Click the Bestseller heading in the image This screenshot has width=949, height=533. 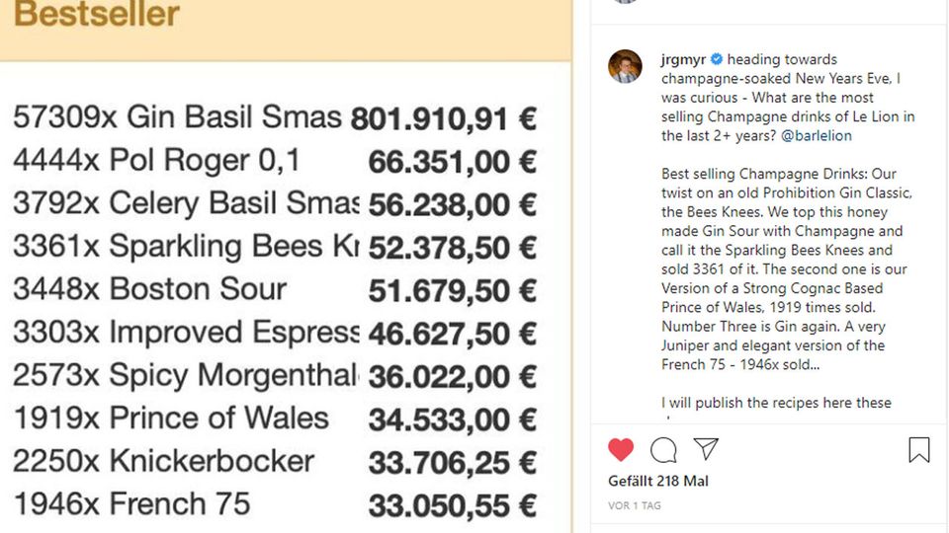97,15
